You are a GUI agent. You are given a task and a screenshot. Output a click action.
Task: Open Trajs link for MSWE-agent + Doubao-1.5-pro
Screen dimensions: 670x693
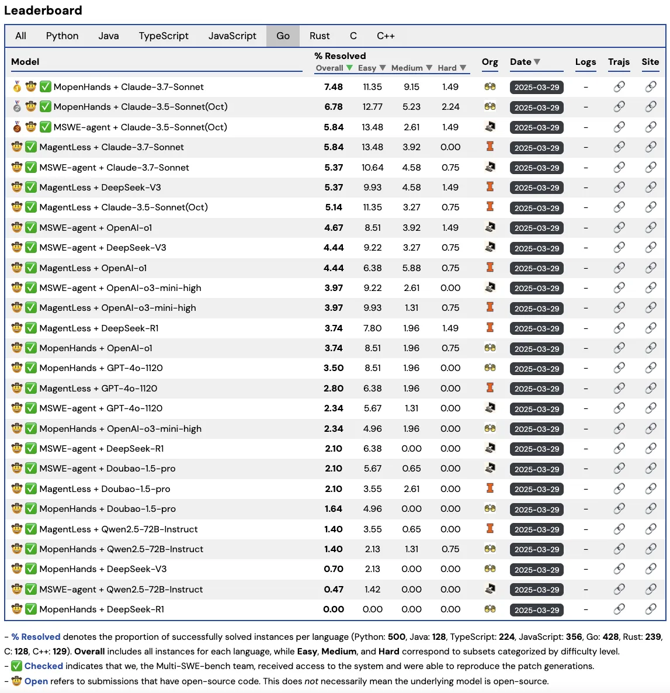(619, 468)
